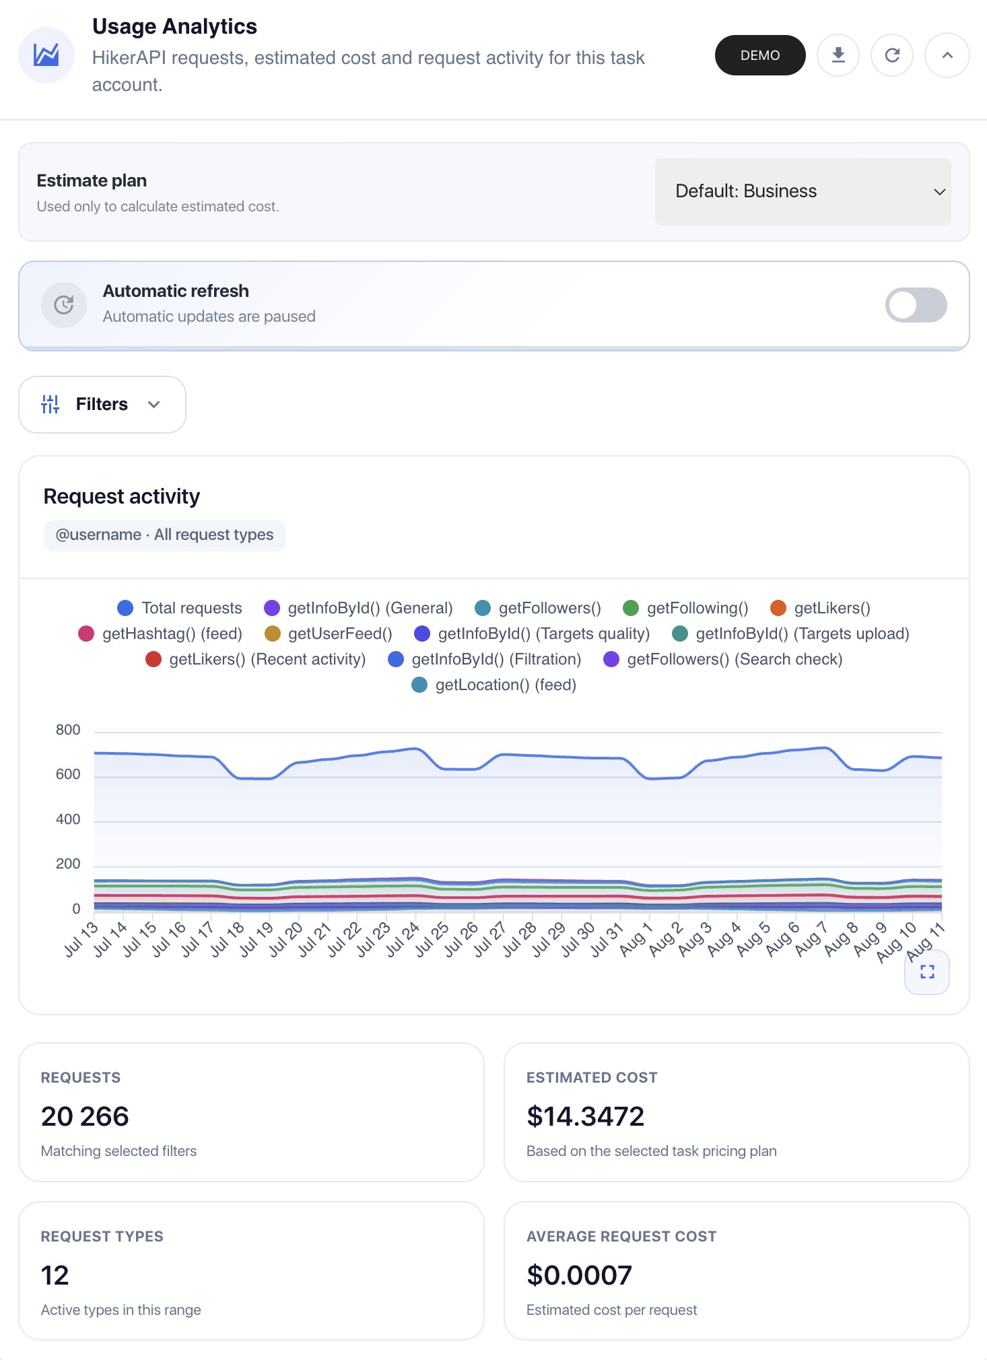The image size is (987, 1360).
Task: Click getUserFeed() legend entry
Action: tap(329, 634)
